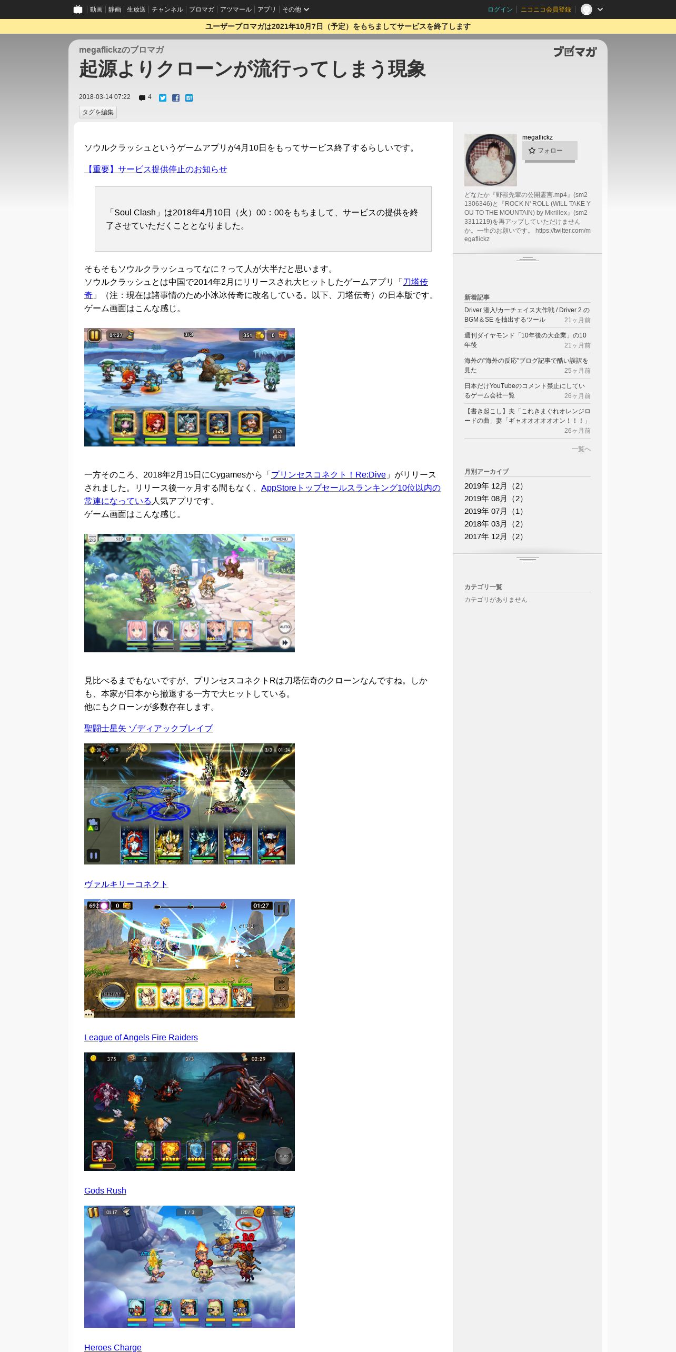Open the 静画 menu item
This screenshot has width=676, height=1352.
tap(115, 9)
